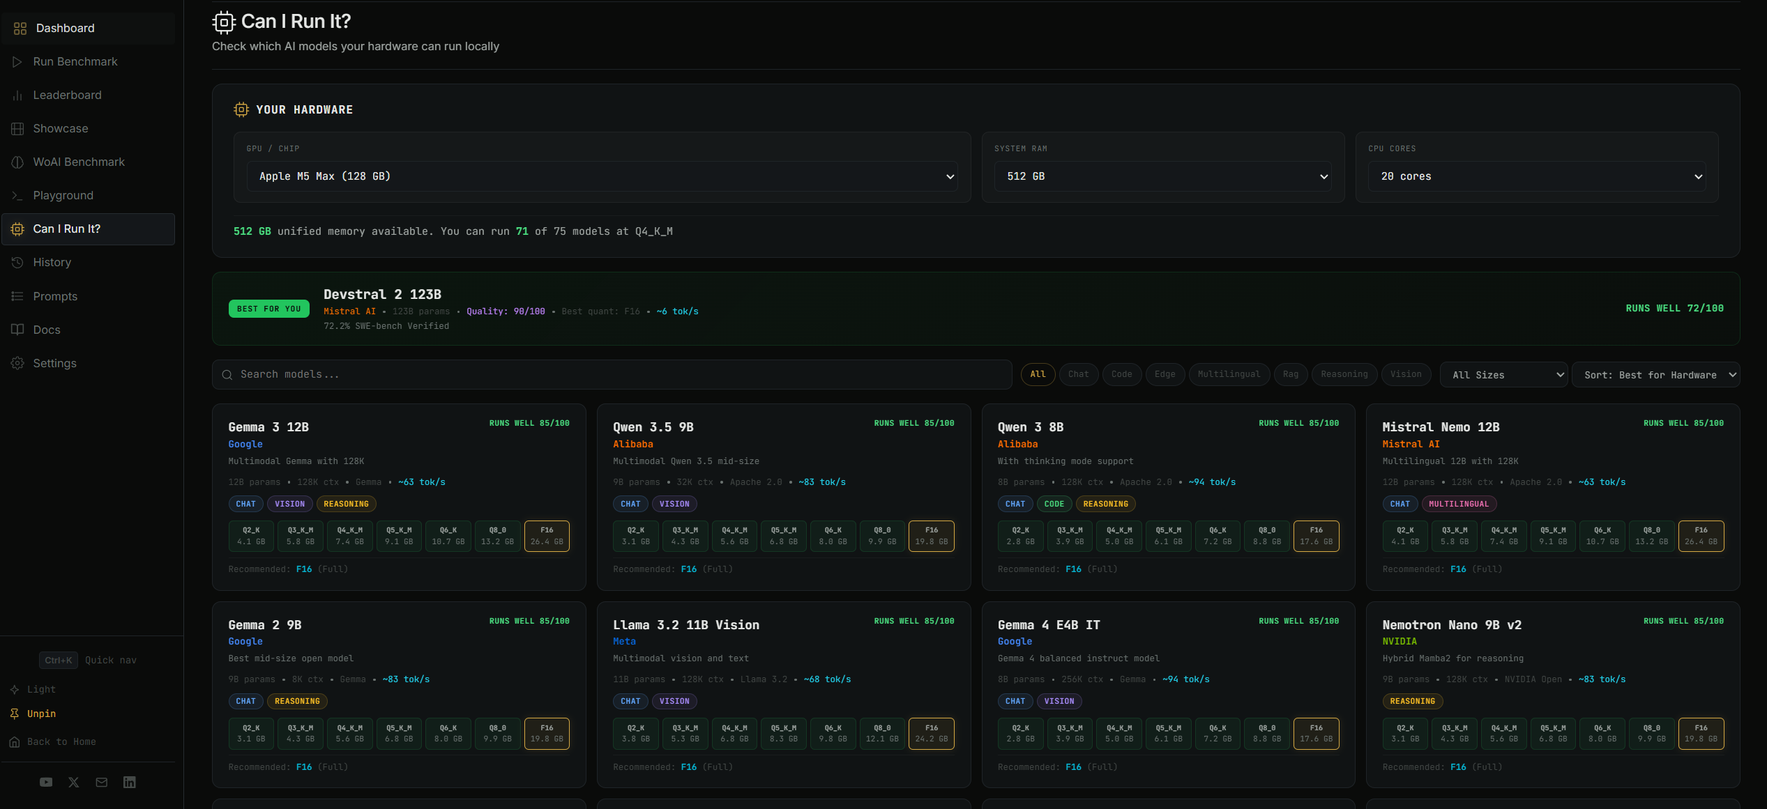1767x809 pixels.
Task: Click the Leaderboard bar chart icon
Action: [x=17, y=95]
